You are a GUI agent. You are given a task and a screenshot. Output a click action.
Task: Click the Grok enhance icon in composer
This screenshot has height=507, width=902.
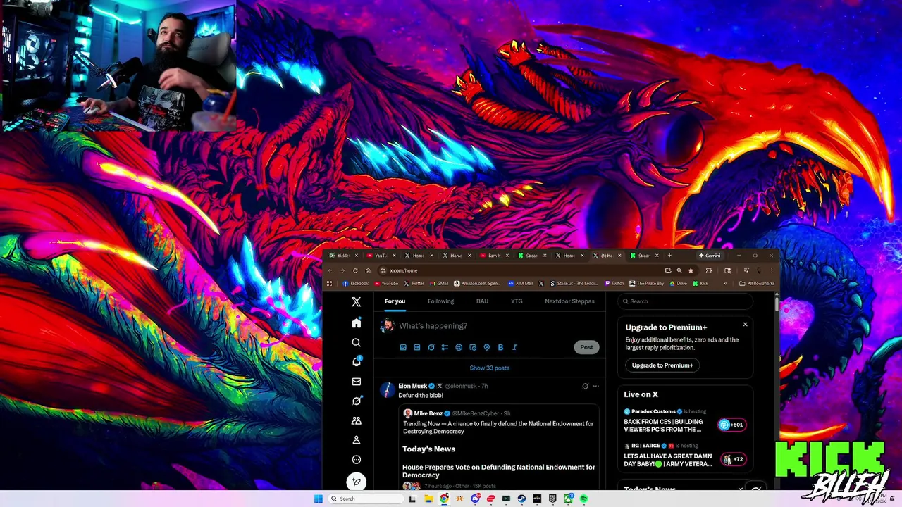point(431,347)
